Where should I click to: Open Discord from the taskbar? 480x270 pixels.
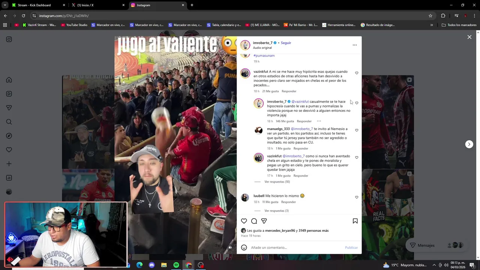[151, 265]
